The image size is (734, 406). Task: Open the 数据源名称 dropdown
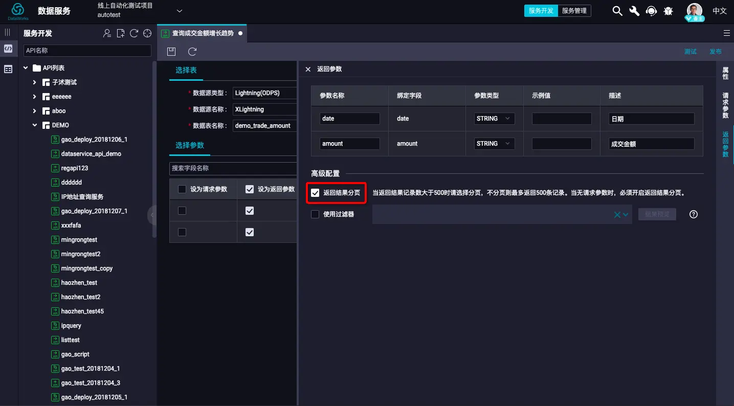pyautogui.click(x=264, y=109)
